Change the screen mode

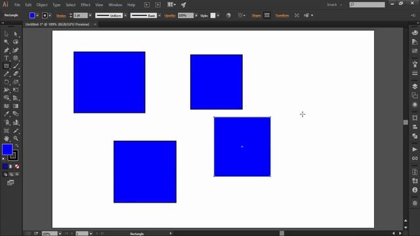(10, 183)
